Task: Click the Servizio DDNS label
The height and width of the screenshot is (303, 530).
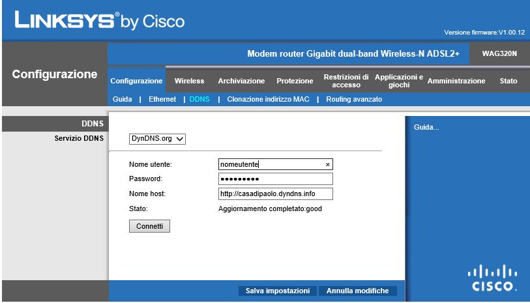Action: (x=79, y=138)
